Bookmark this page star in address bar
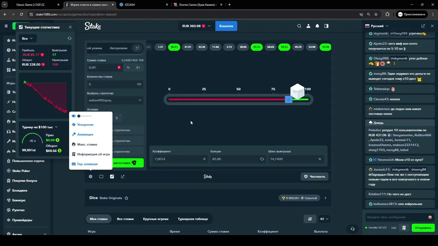438x246 pixels. point(376,14)
